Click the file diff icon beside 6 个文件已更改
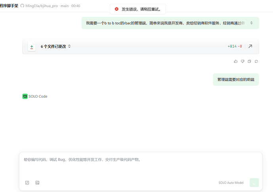This screenshot has width=273, height=192. [32, 47]
